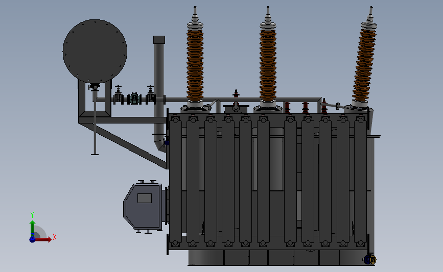Viewport: 443px width, 272px height.
Task: Select the drain valve at tank bottom corner
Action: (x=369, y=259)
